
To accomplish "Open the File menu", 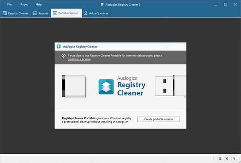I will [9, 4].
